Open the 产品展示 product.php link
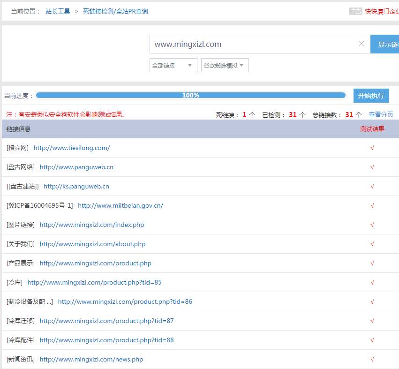This screenshot has height=369, width=399. pyautogui.click(x=95, y=263)
